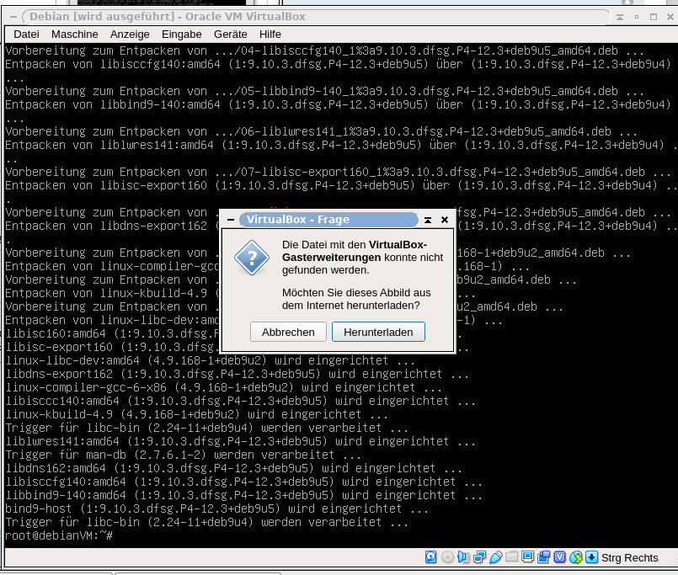Click the audio status icon

pos(463,556)
